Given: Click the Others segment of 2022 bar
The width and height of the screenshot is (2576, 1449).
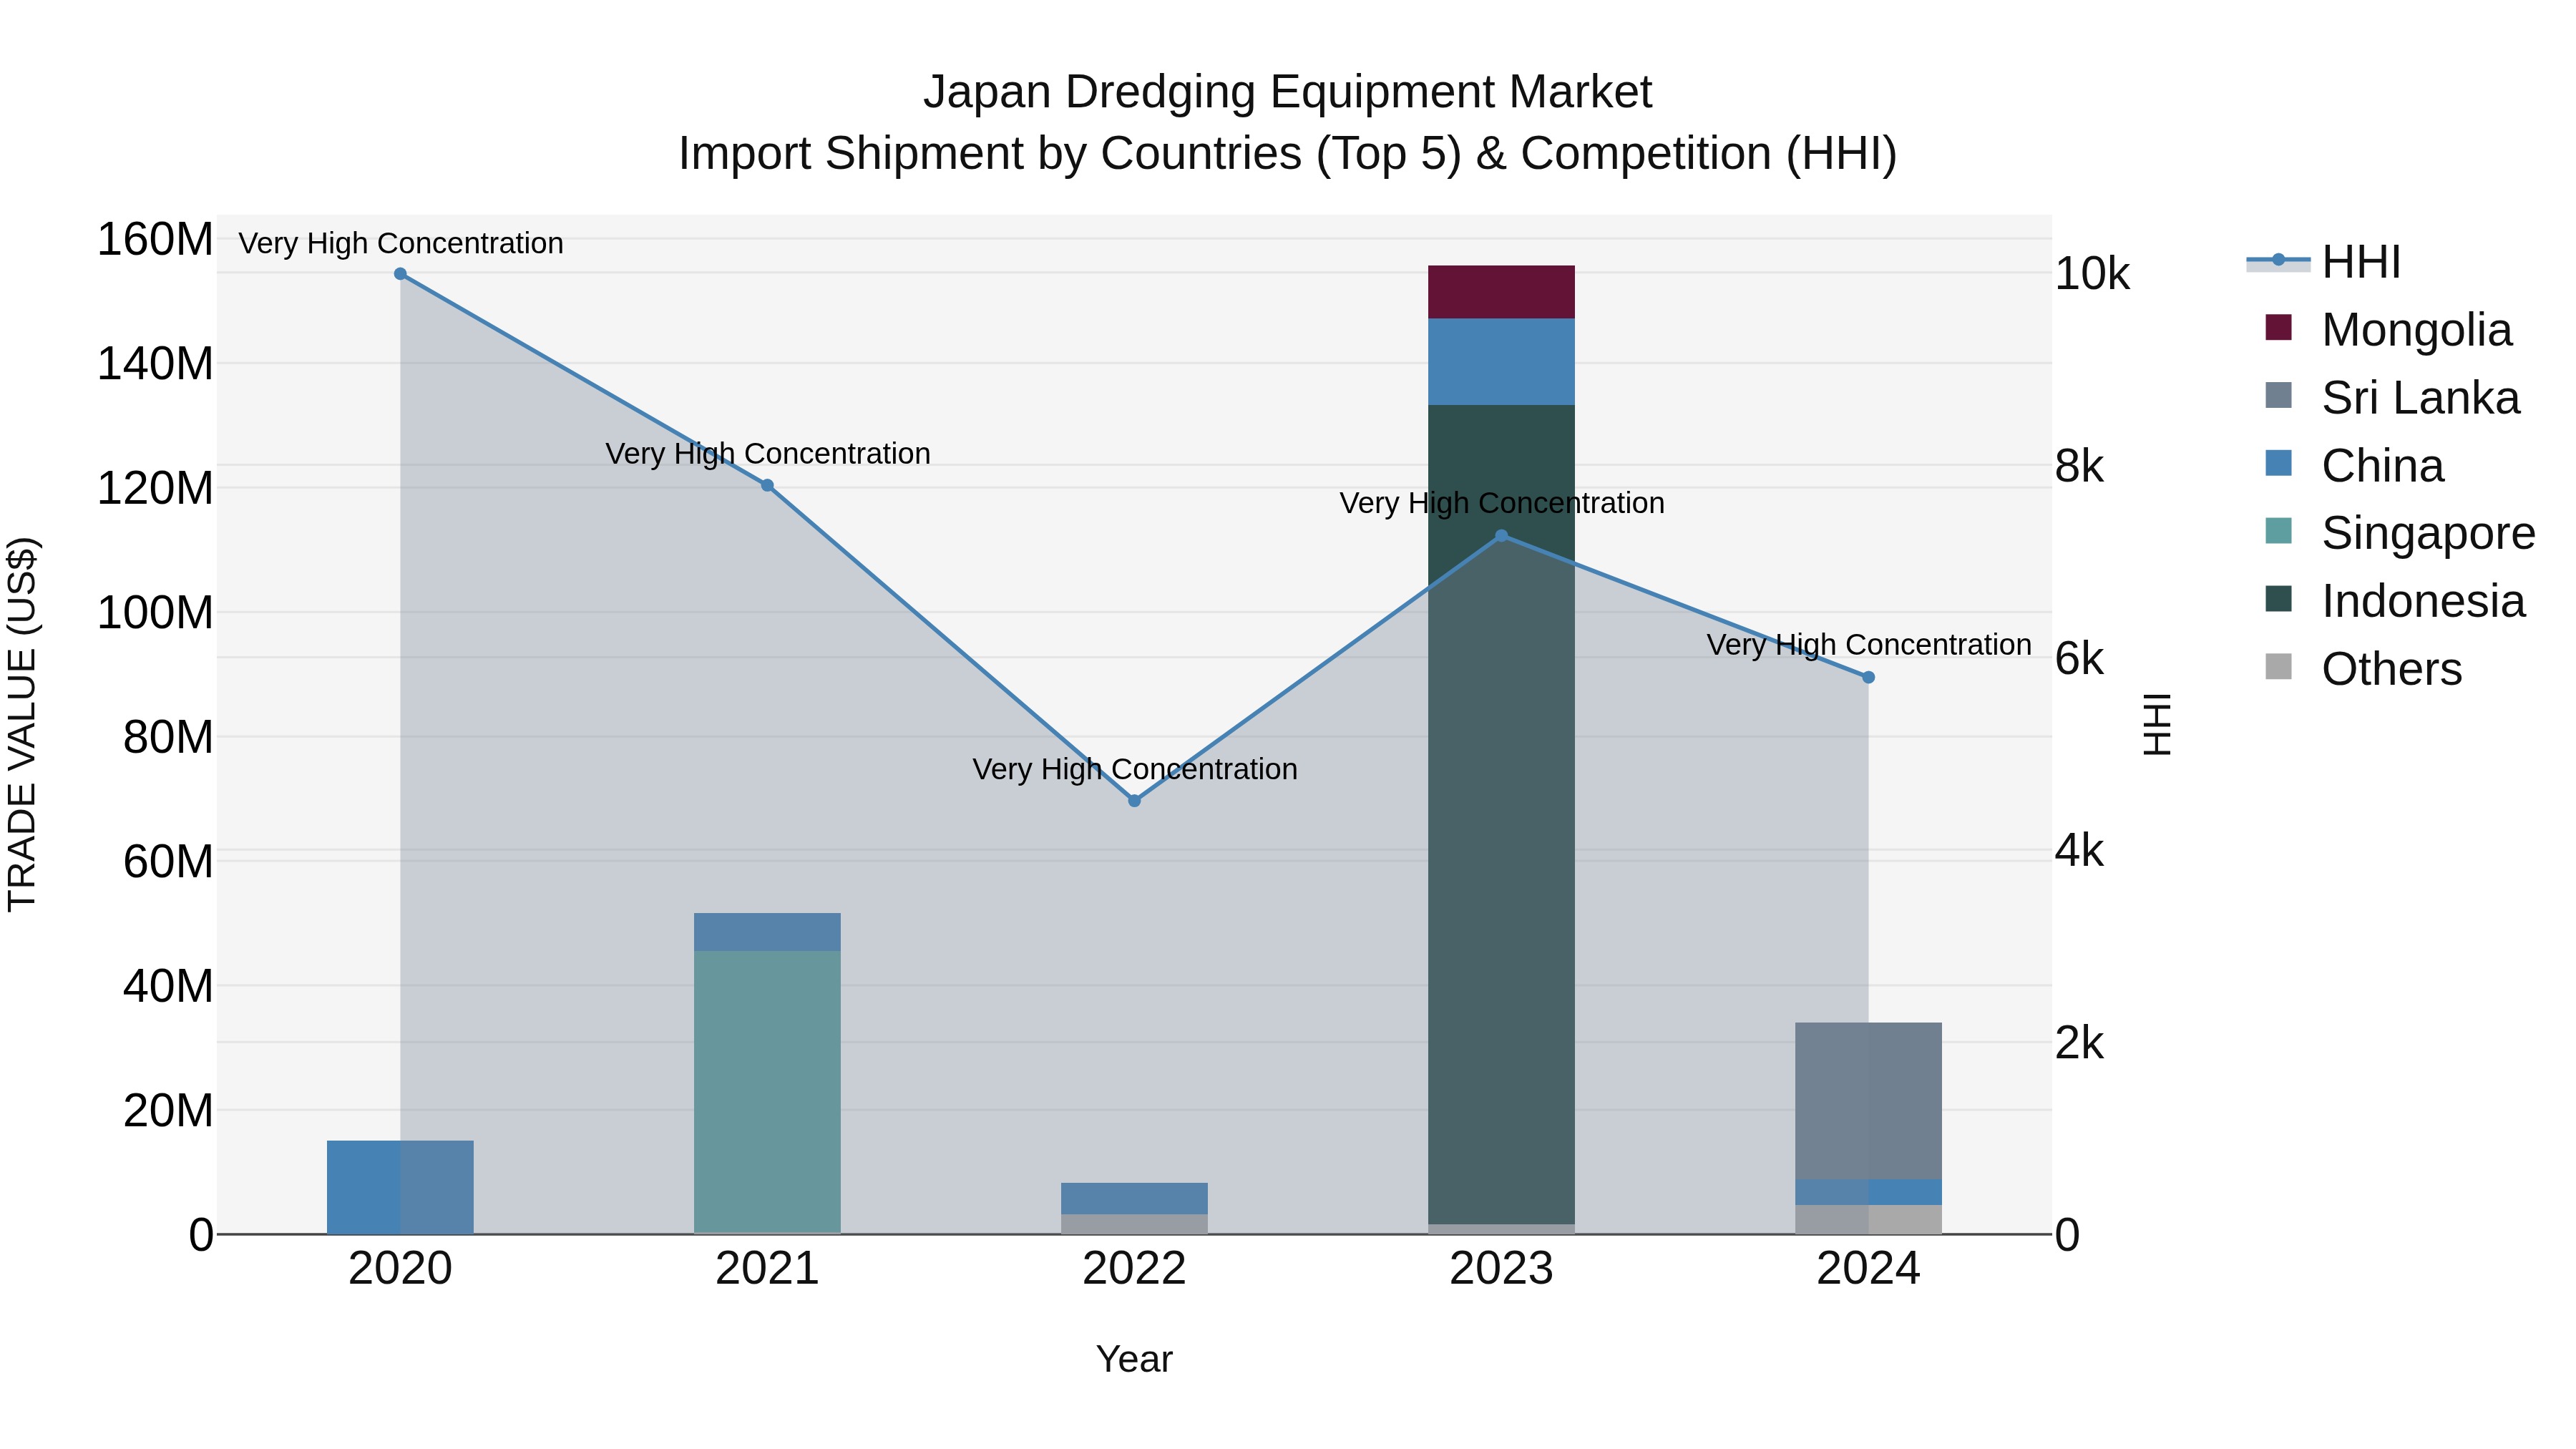Looking at the screenshot, I should 1134,1224.
